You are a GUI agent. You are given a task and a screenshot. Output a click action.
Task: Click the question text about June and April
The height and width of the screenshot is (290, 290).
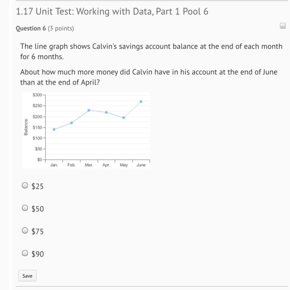point(149,77)
